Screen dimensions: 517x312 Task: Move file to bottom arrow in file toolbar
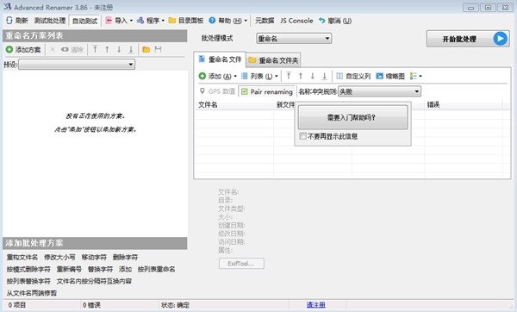pyautogui.click(x=325, y=76)
